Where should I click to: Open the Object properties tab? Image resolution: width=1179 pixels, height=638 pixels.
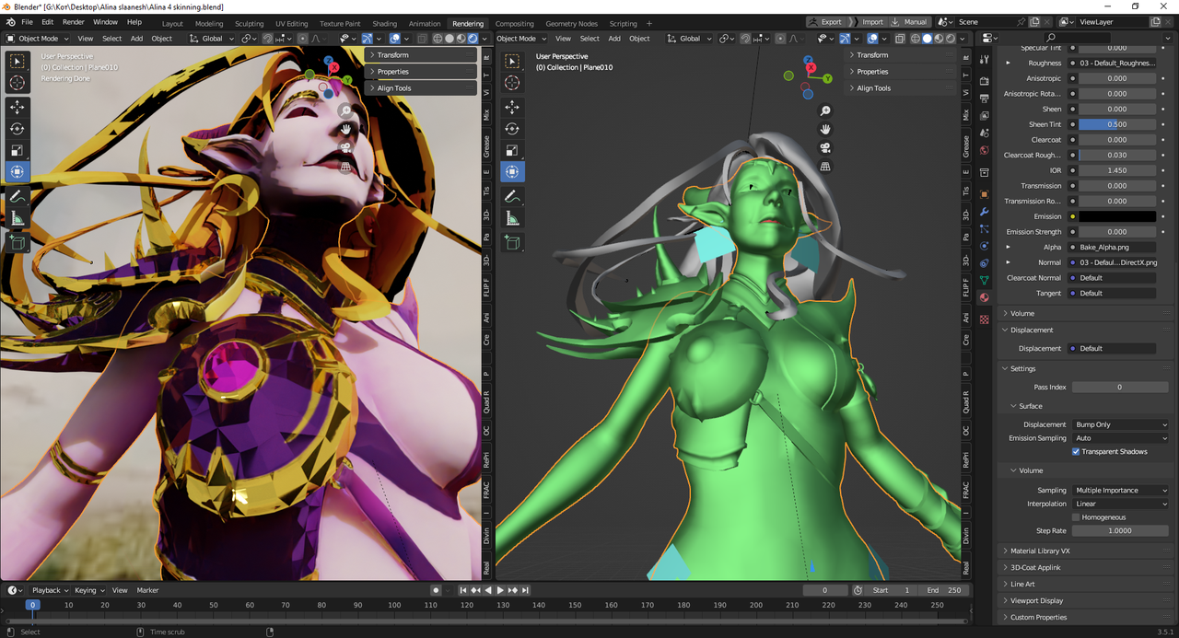coord(985,194)
